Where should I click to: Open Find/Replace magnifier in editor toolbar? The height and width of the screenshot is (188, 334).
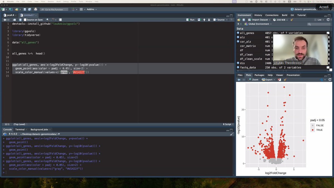click(48, 20)
